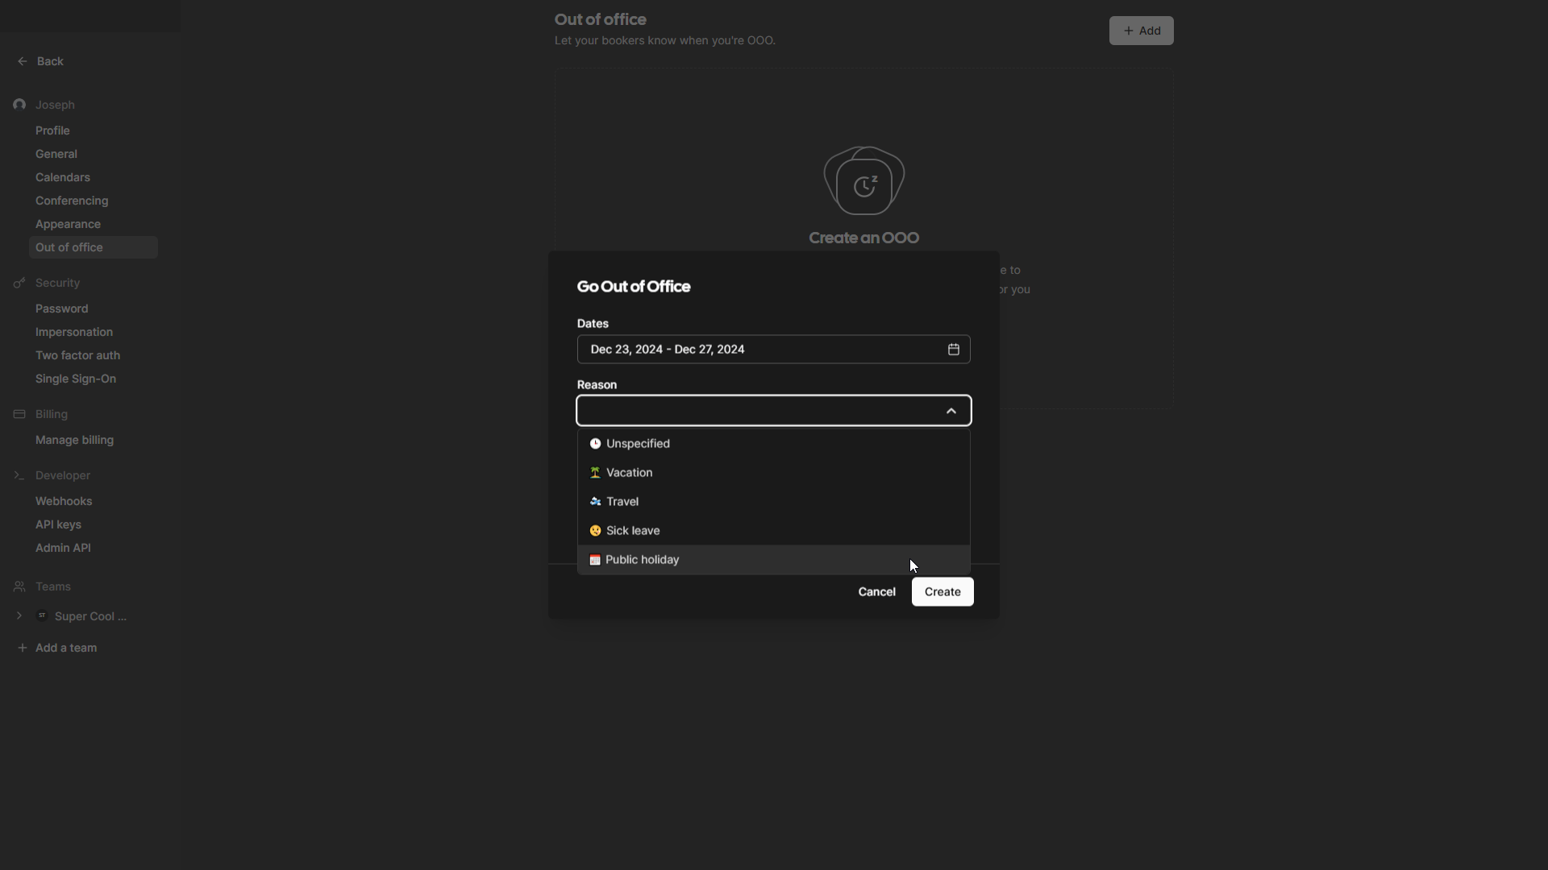Navigate to Profile settings menu item
The image size is (1548, 870).
point(52,130)
